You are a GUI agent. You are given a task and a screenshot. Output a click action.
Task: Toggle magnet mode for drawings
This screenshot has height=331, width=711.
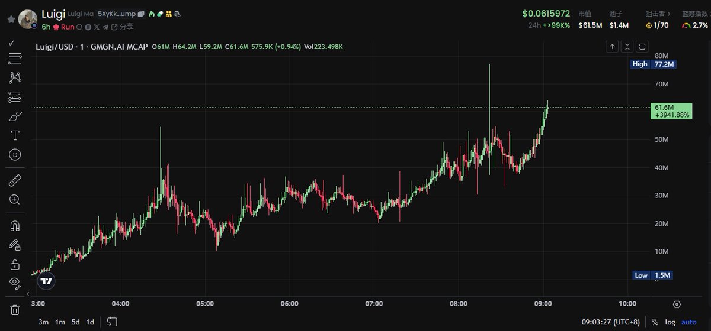pos(15,226)
